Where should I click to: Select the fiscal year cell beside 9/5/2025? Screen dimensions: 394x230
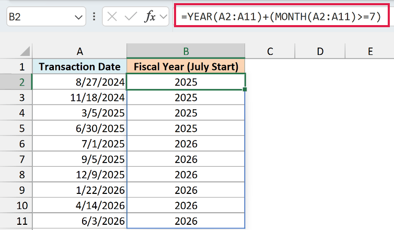point(186,159)
